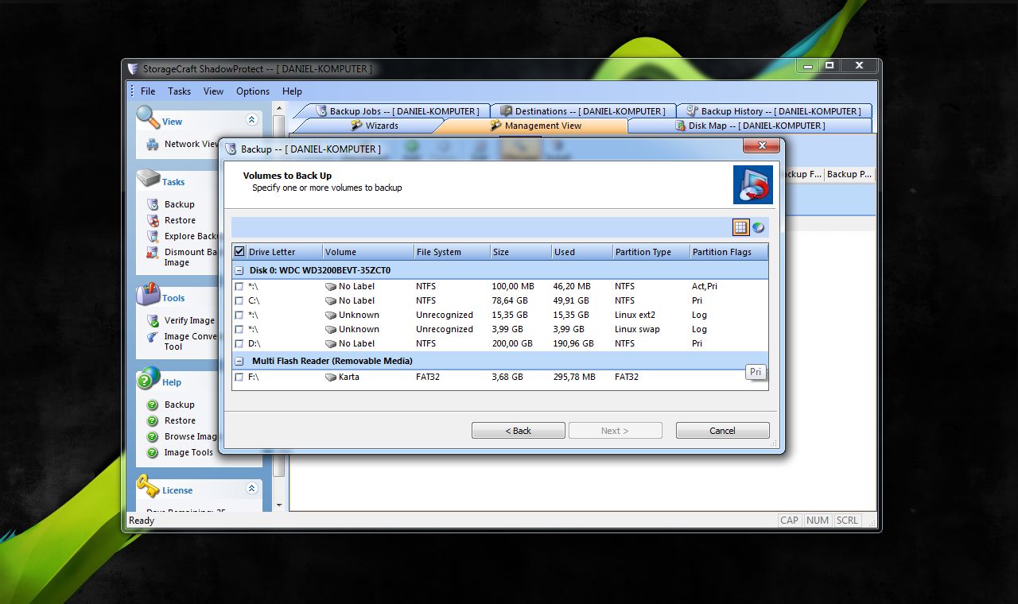Check the 100,00 MB NTFS volume checkbox
1018x604 pixels.
(x=239, y=286)
